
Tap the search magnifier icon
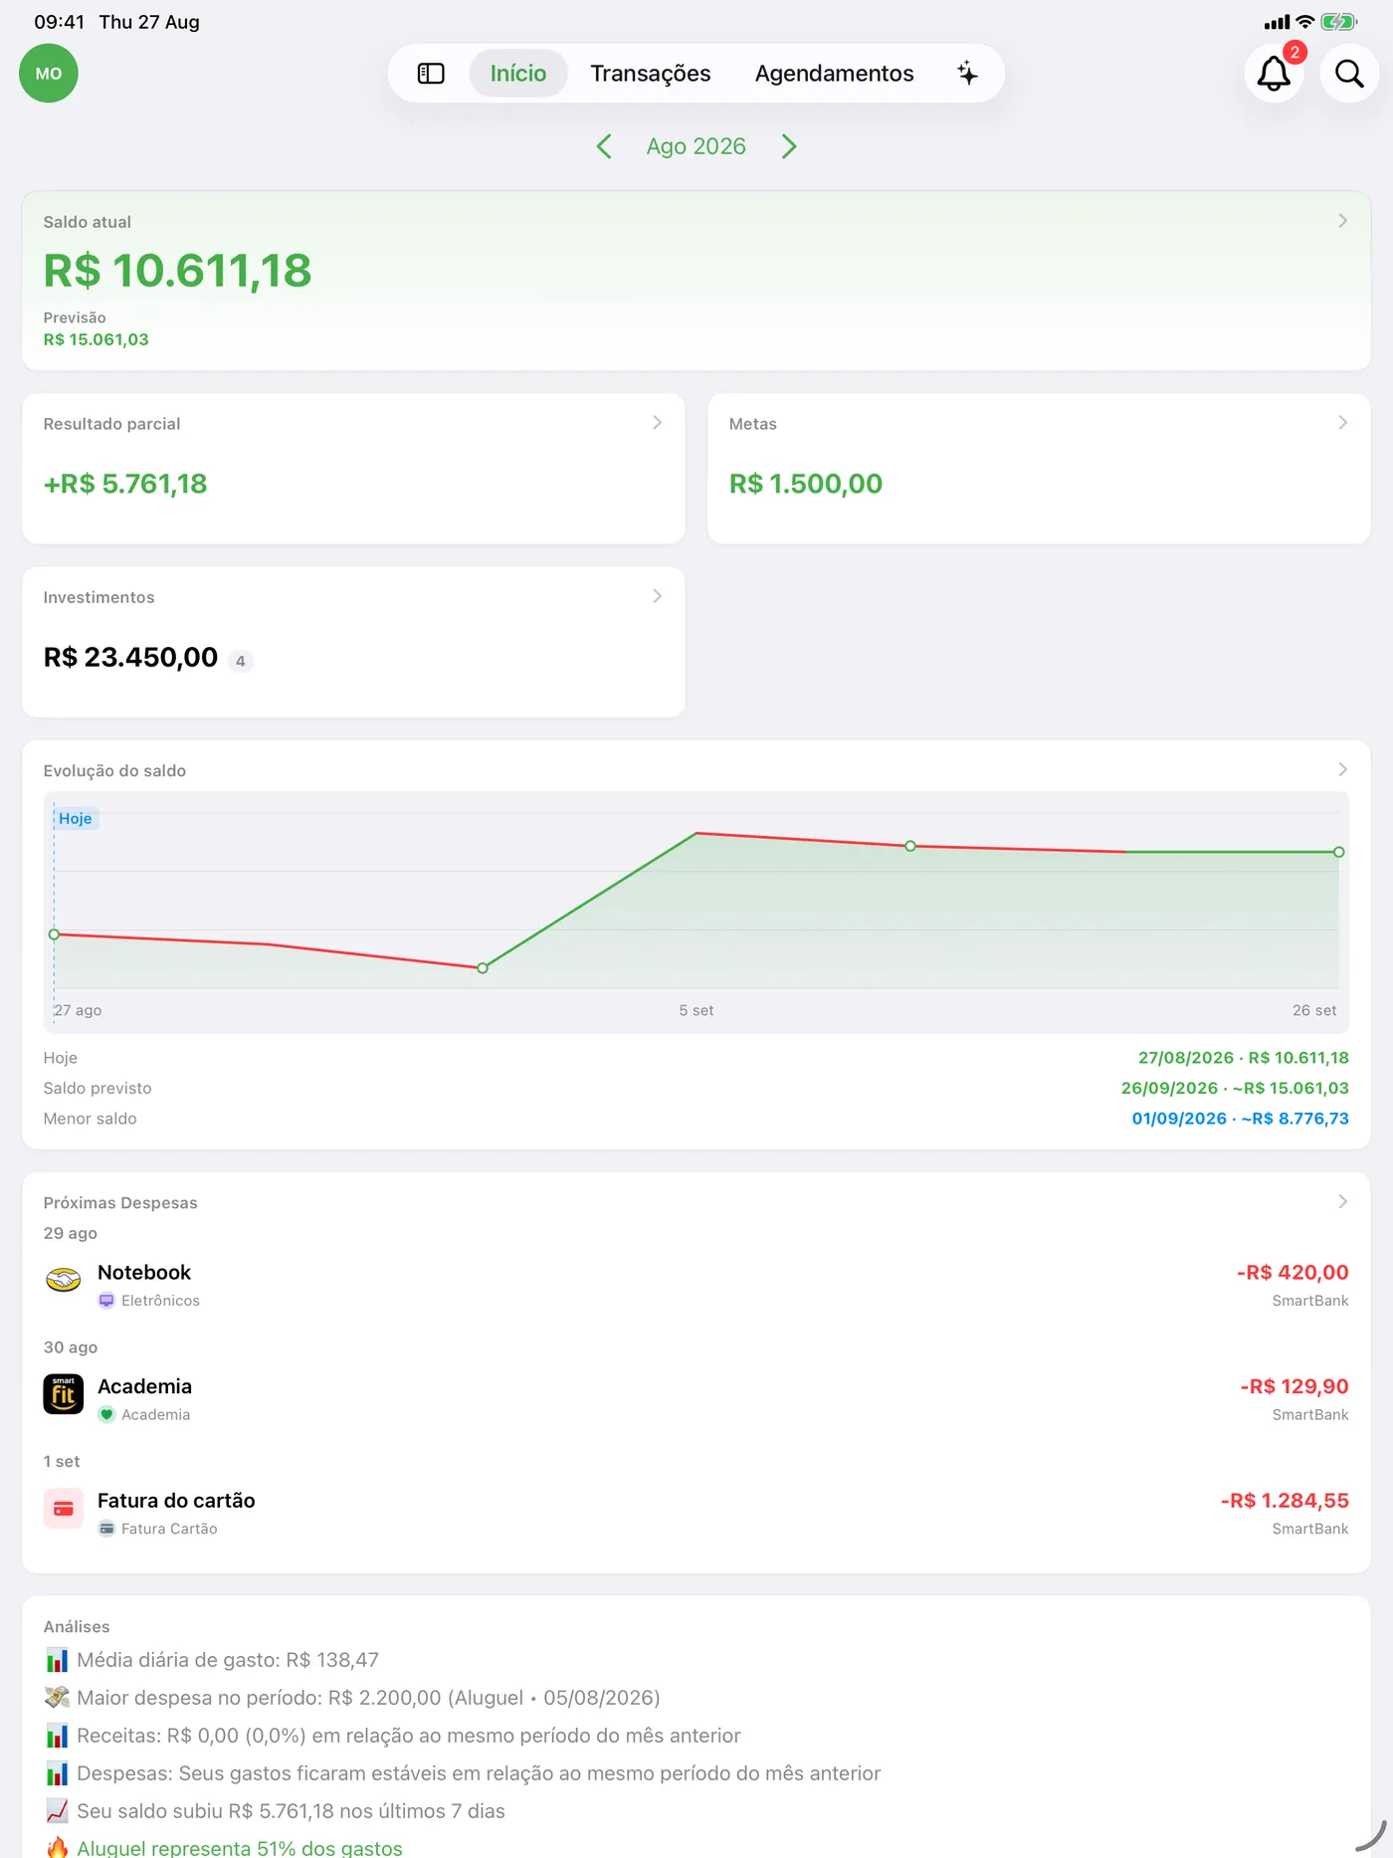click(x=1349, y=74)
